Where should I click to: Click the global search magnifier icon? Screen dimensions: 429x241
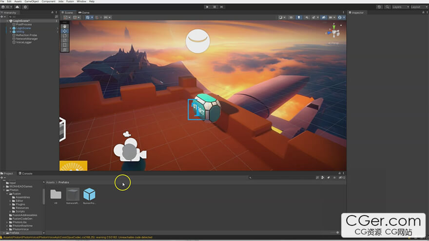point(387,7)
